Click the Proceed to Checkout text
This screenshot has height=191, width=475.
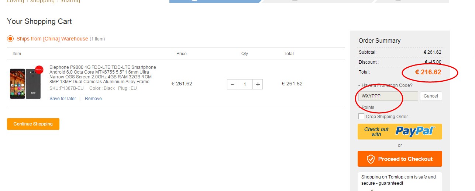click(405, 159)
